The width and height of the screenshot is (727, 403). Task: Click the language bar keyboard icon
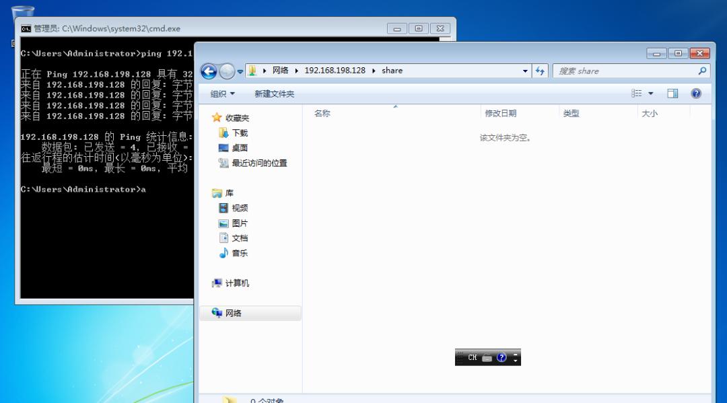point(487,358)
